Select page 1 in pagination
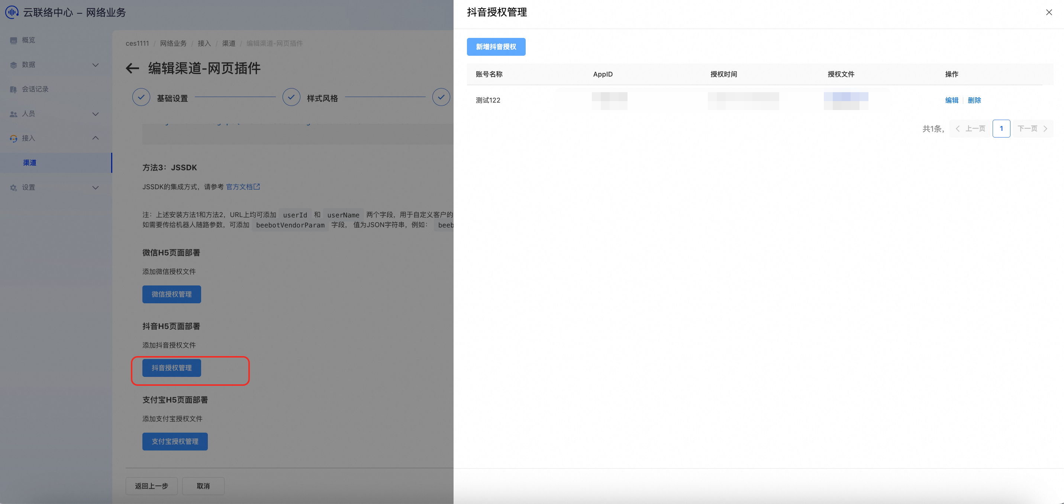The image size is (1064, 504). (1001, 129)
